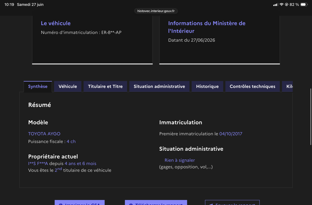Click the Propriétaire actuel heading
Image resolution: width=312 pixels, height=205 pixels.
pos(53,157)
